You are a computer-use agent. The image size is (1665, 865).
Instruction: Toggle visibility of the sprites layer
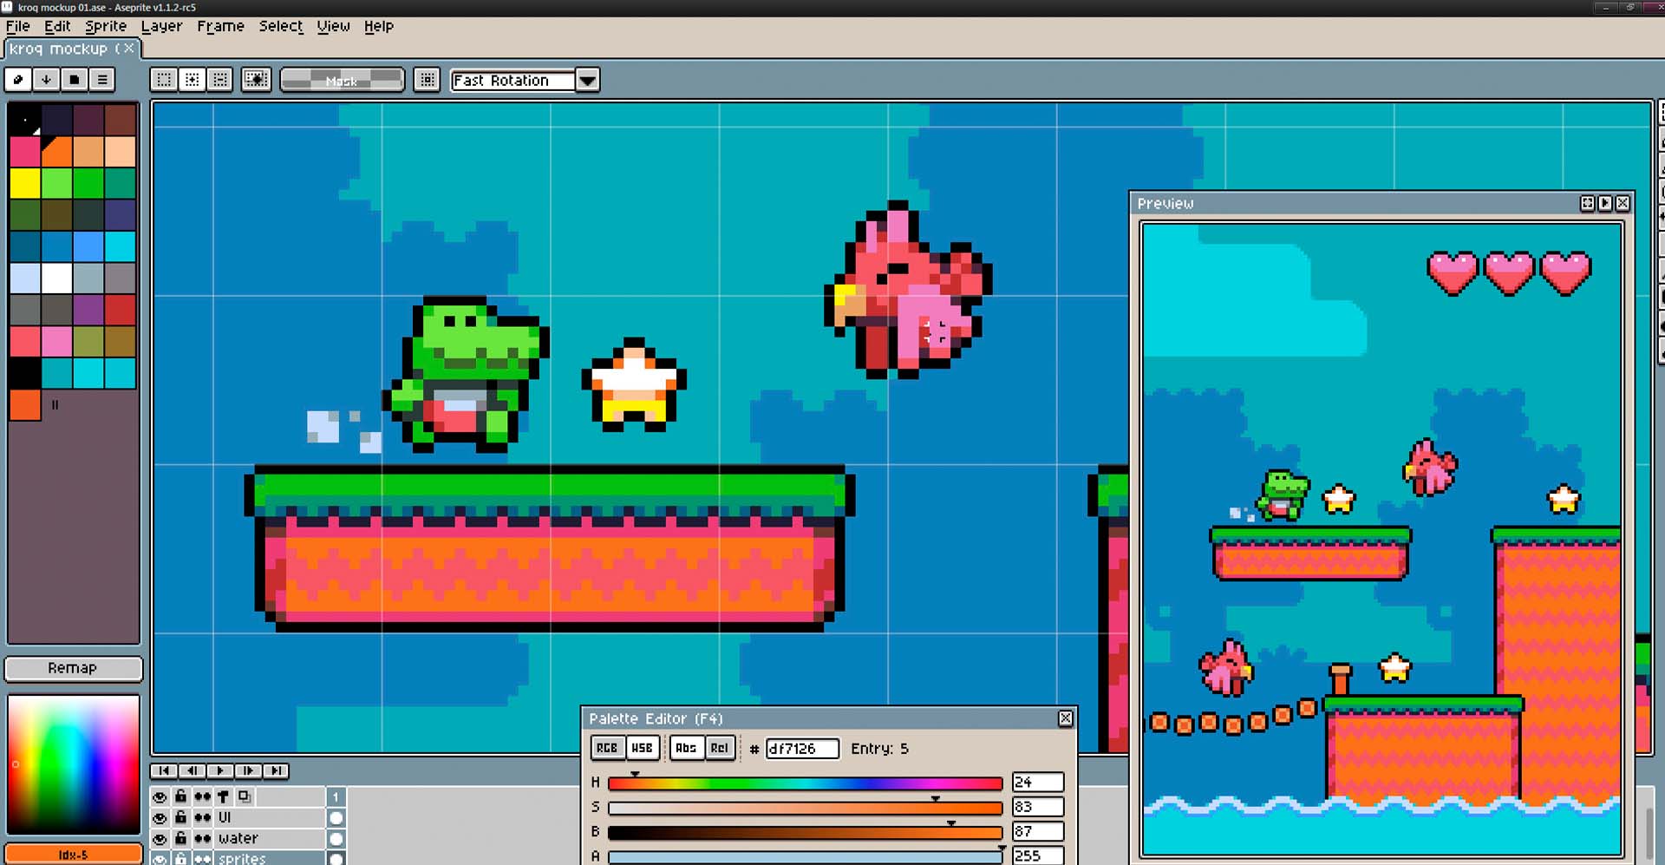160,858
